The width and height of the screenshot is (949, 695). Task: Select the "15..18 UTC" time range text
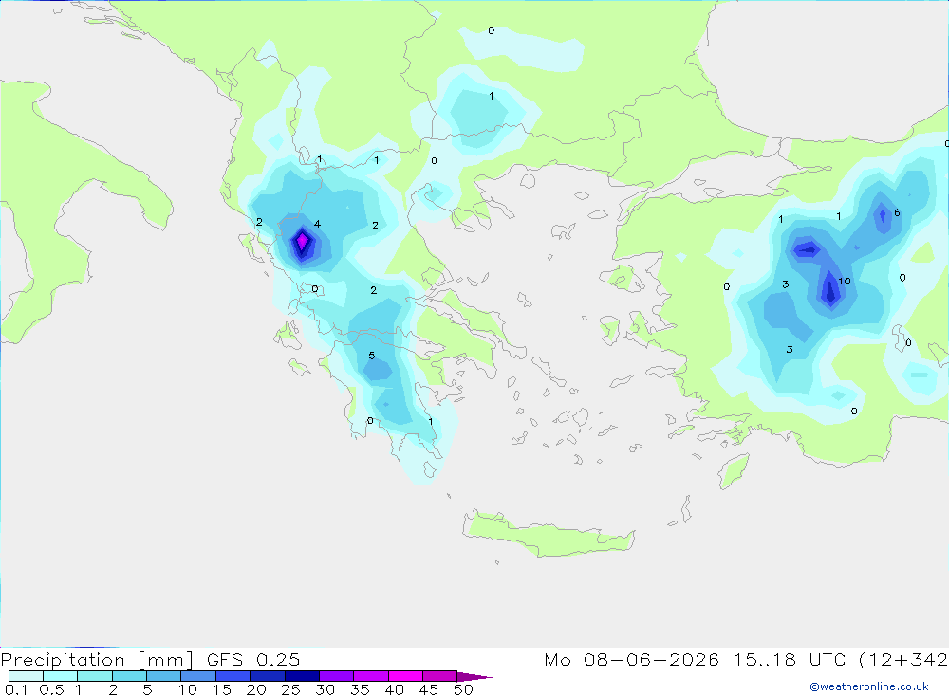pos(791,659)
